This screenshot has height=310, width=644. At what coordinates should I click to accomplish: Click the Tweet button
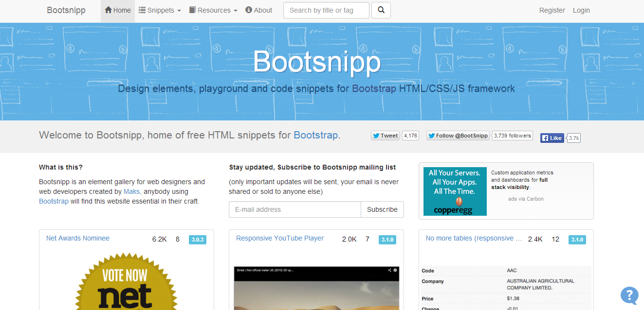pyautogui.click(x=386, y=136)
